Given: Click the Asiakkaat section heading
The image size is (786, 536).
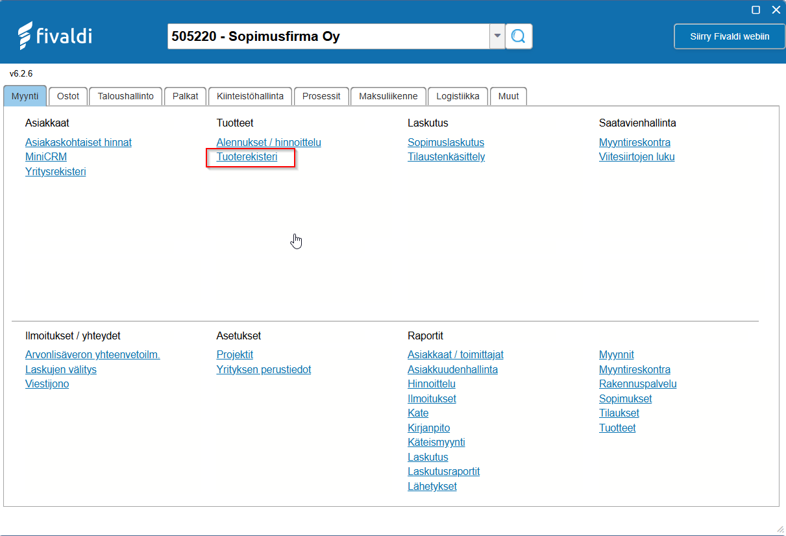Looking at the screenshot, I should pos(47,123).
